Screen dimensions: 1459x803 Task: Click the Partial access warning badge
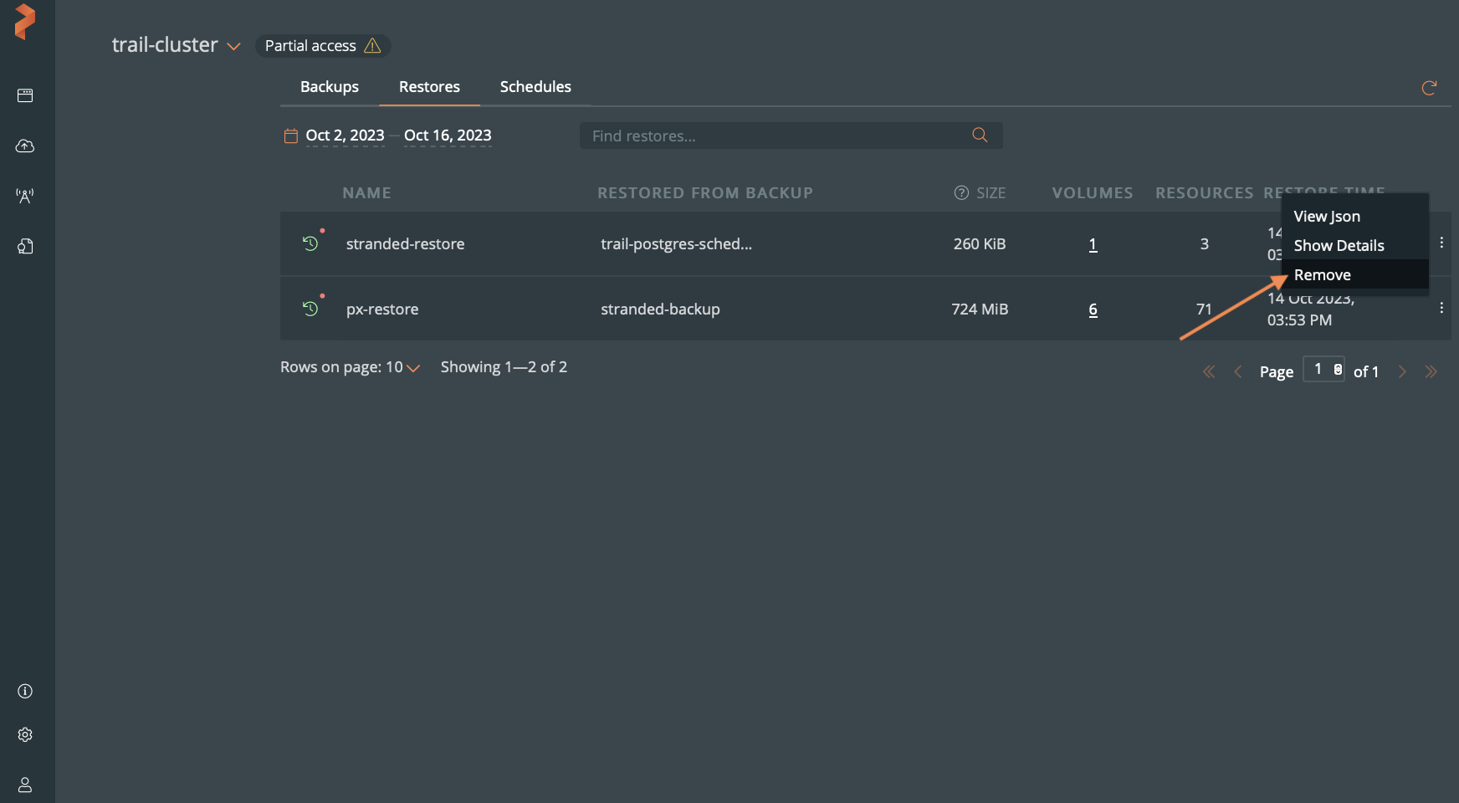point(322,46)
